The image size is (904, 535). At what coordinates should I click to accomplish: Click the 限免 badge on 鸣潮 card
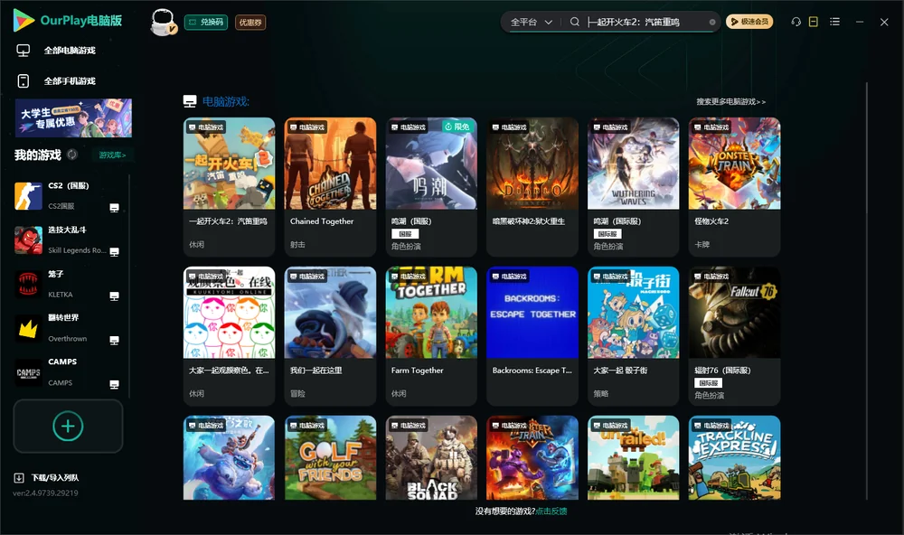click(x=457, y=127)
